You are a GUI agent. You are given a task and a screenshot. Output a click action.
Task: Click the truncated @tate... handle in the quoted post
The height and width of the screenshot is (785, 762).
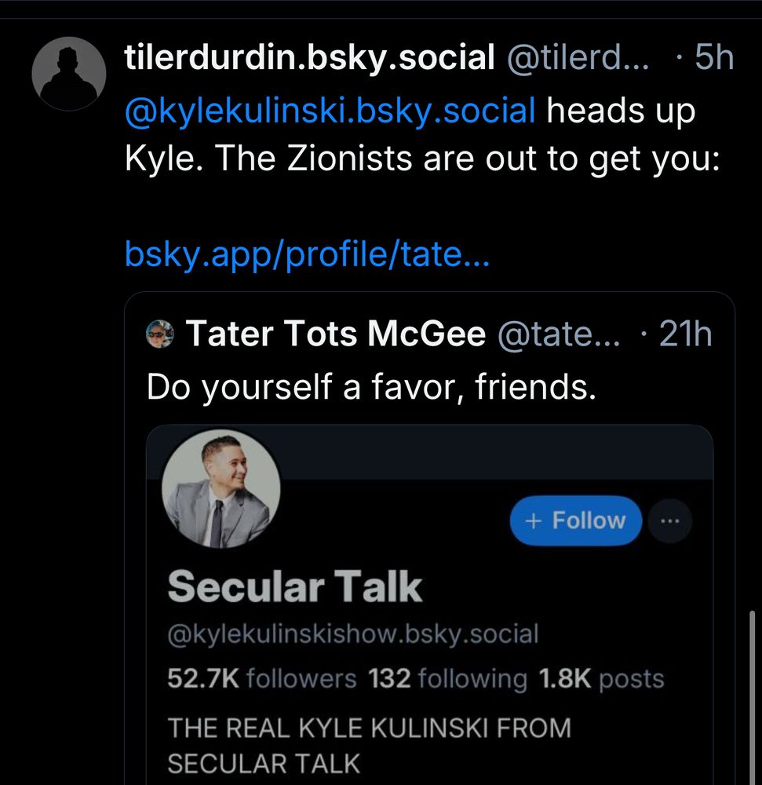[558, 336]
